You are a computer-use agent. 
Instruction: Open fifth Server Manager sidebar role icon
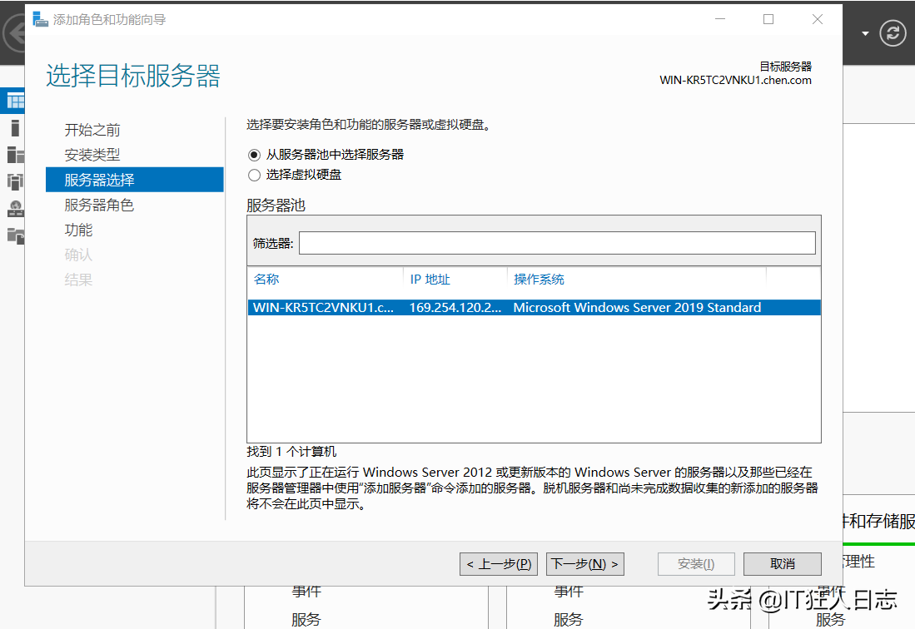16,208
